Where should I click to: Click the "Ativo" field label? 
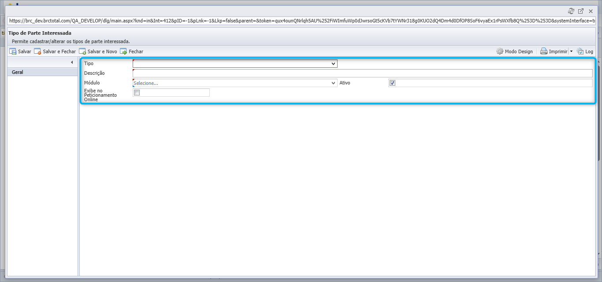coord(345,83)
